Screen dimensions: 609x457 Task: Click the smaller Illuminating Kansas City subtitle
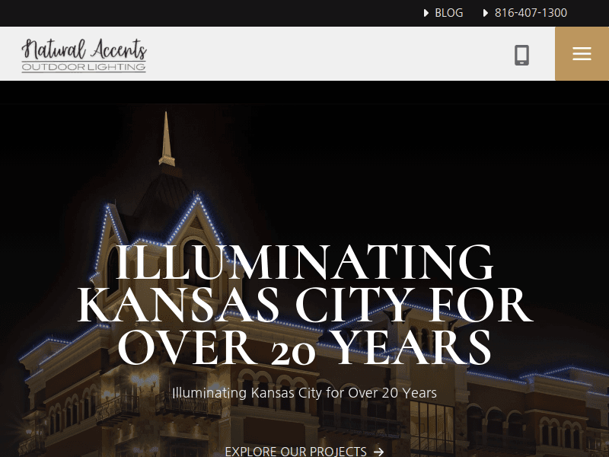(x=304, y=392)
